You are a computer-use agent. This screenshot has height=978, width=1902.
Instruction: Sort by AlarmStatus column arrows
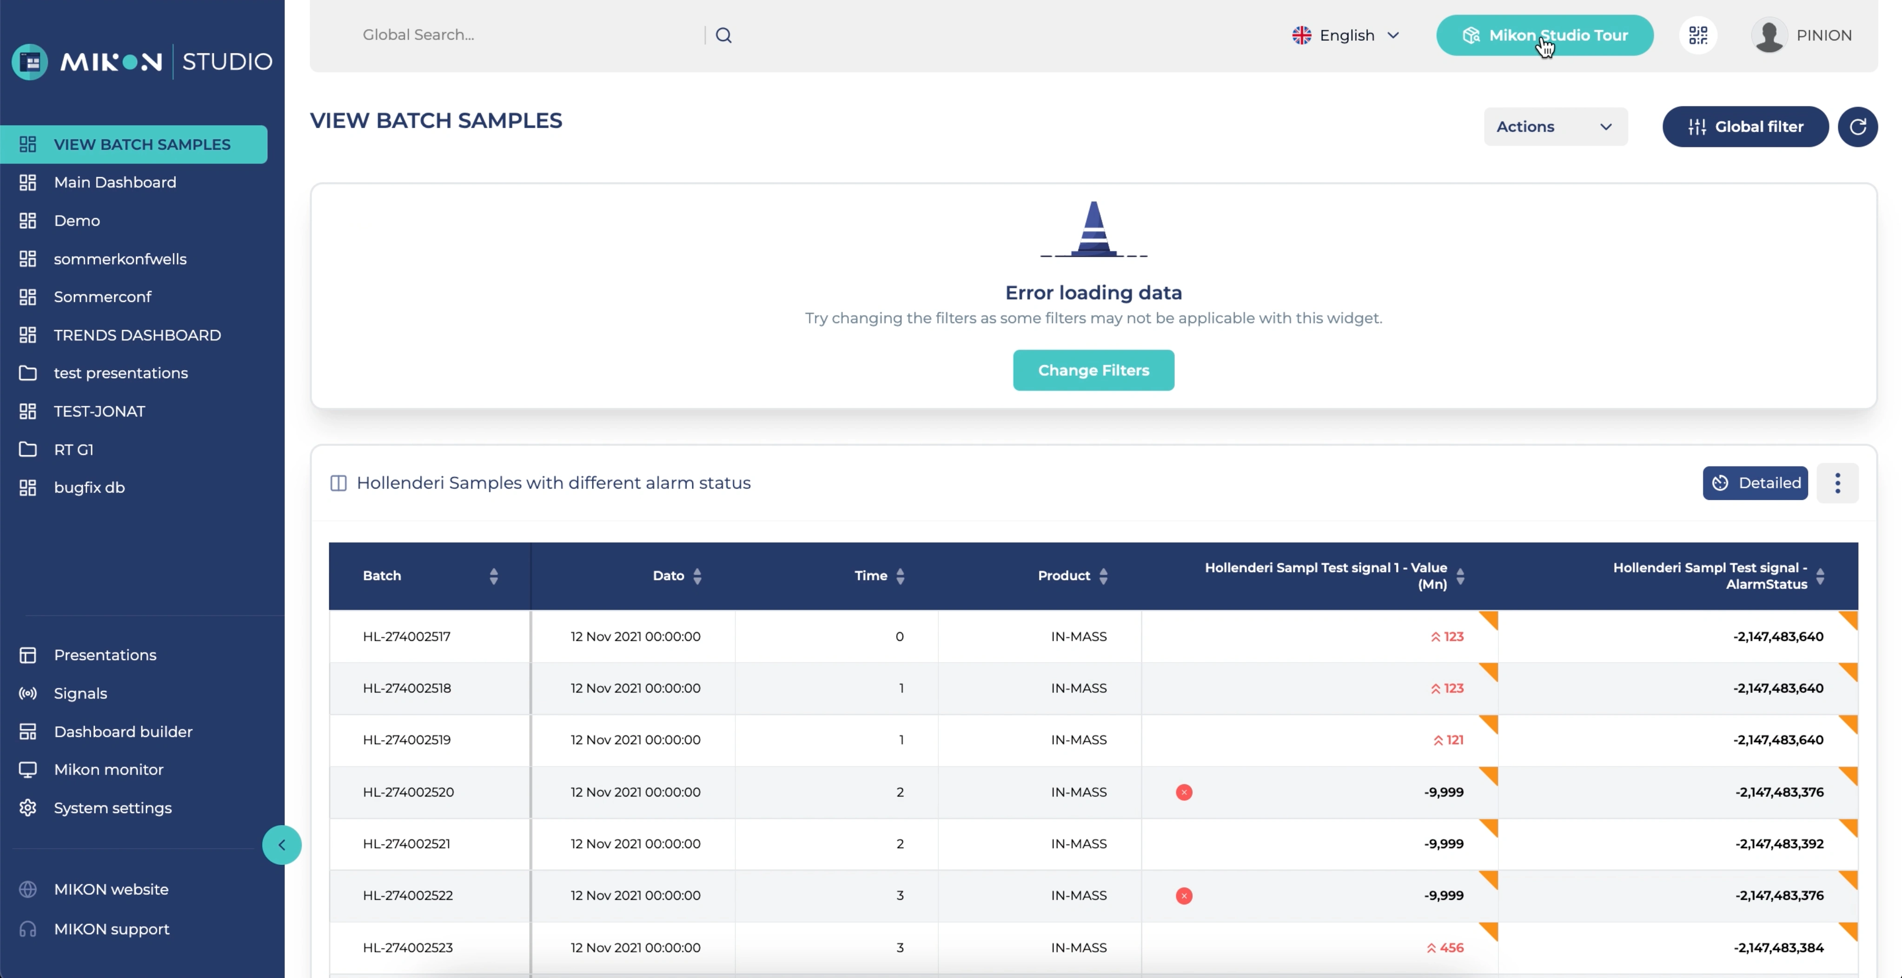1820,576
